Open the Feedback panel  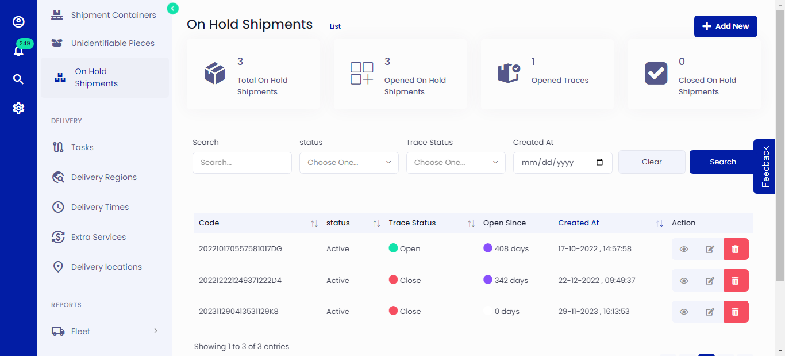pos(764,166)
